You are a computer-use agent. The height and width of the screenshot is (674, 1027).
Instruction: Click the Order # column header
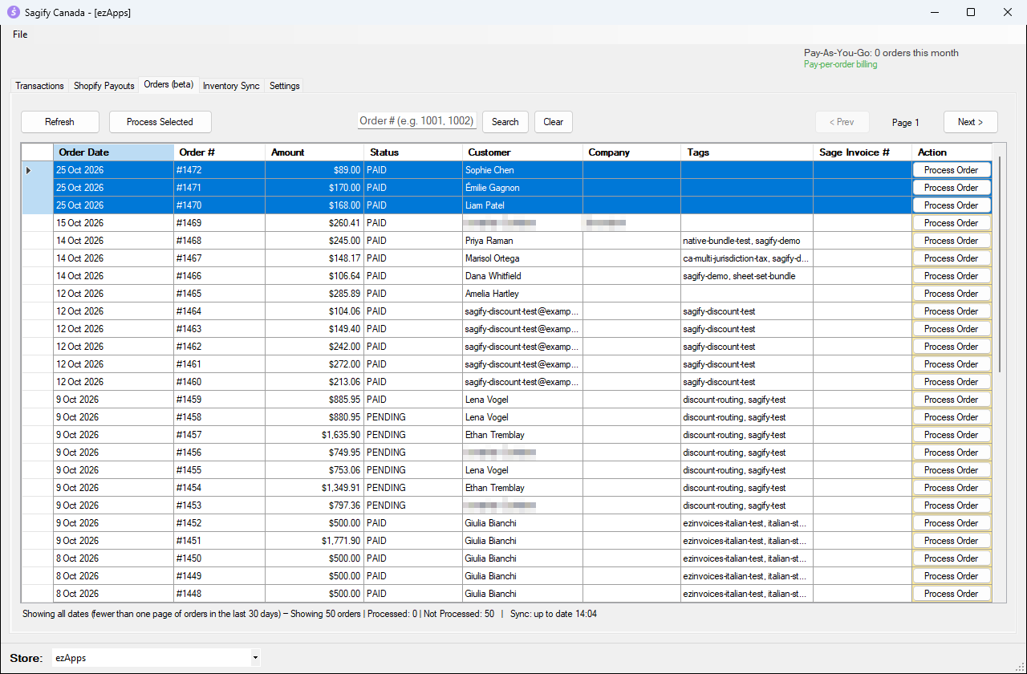tap(220, 152)
